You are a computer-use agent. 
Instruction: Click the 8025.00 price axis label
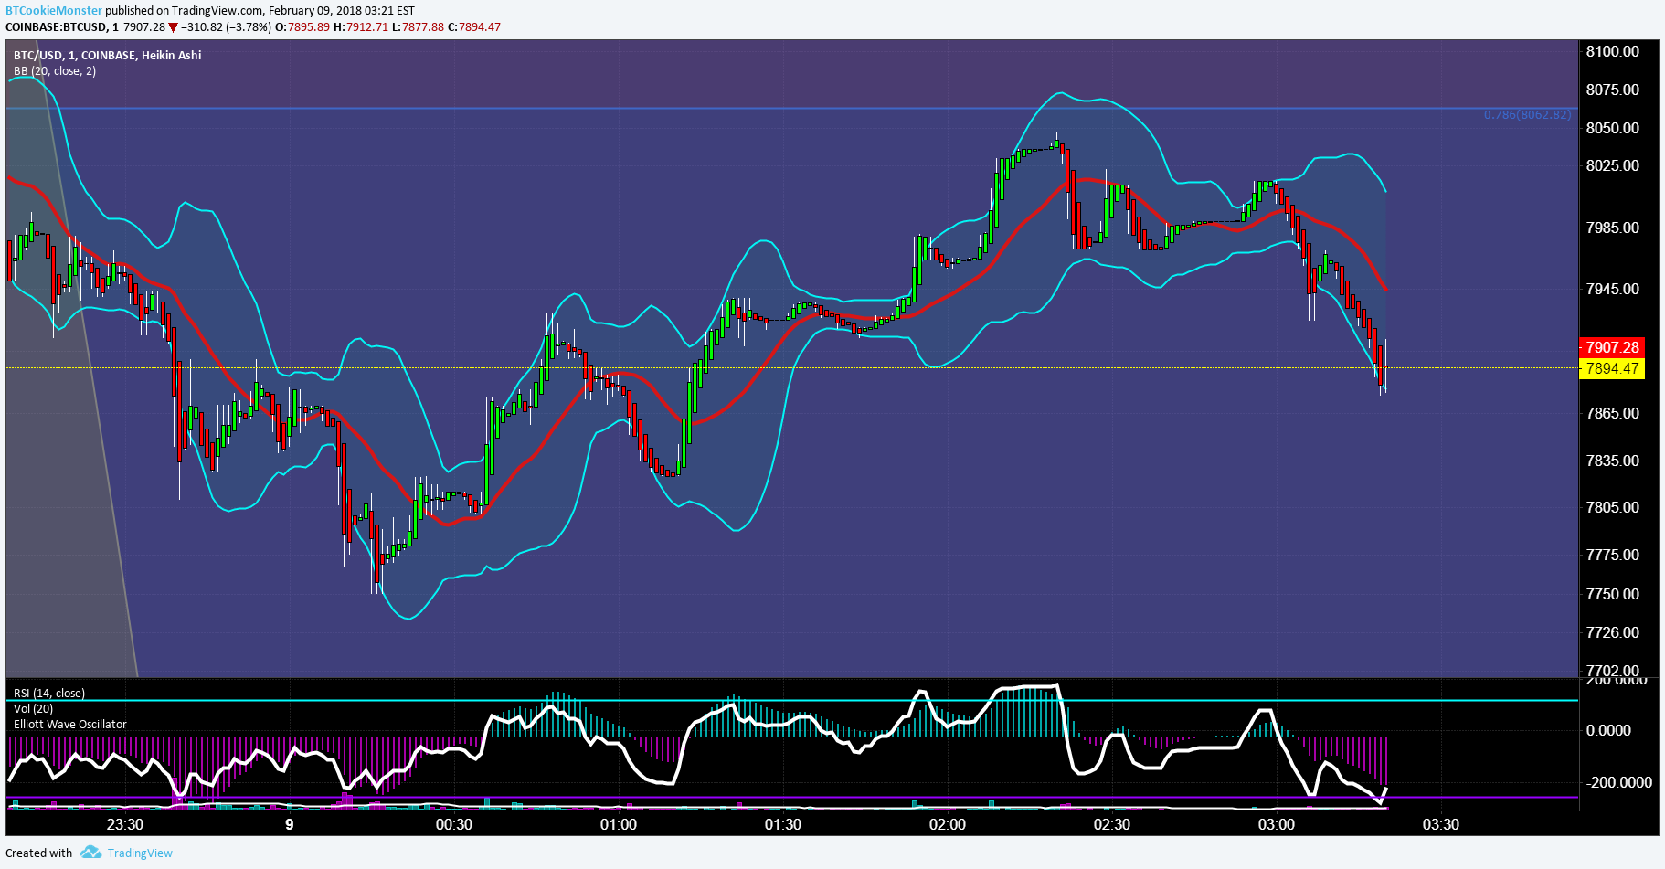pyautogui.click(x=1613, y=165)
